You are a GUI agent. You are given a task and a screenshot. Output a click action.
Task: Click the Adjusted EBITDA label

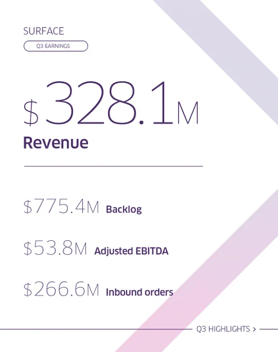[131, 251]
